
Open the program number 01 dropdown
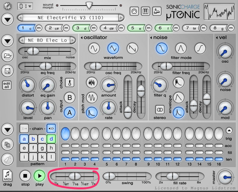[x=25, y=7]
